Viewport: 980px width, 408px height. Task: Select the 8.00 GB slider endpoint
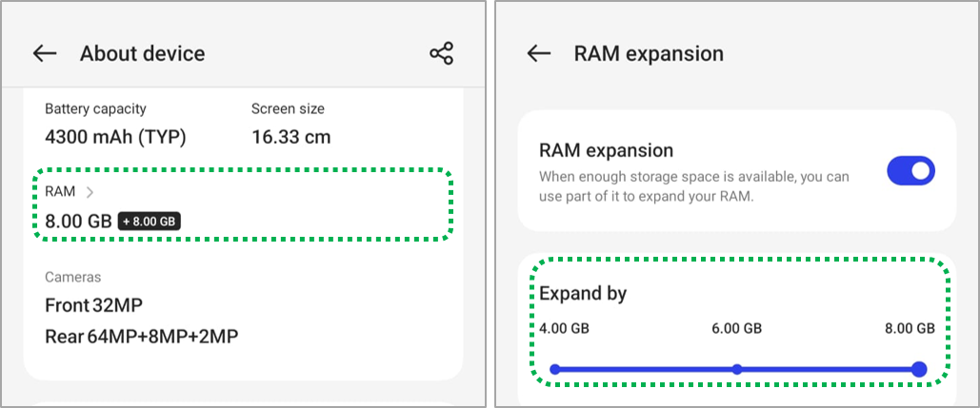coord(918,369)
